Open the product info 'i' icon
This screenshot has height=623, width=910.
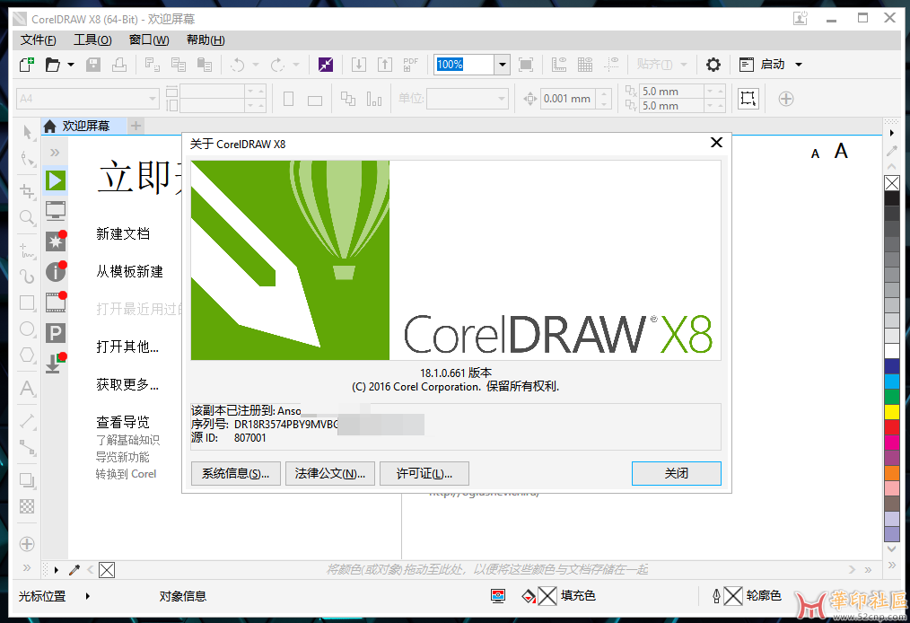pyautogui.click(x=56, y=272)
